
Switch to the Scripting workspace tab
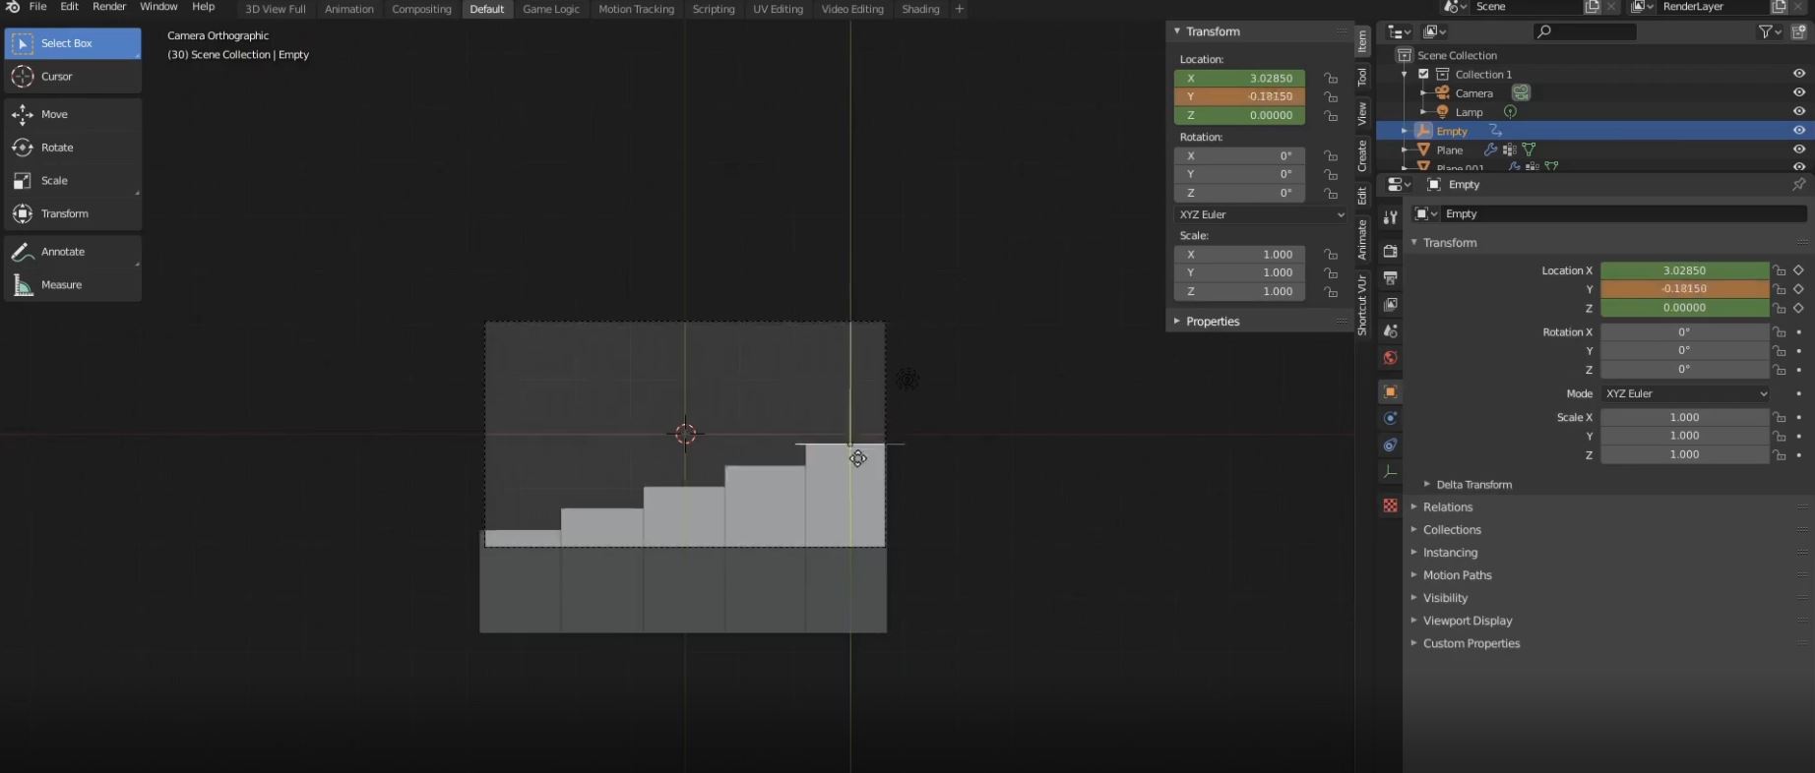click(x=714, y=9)
